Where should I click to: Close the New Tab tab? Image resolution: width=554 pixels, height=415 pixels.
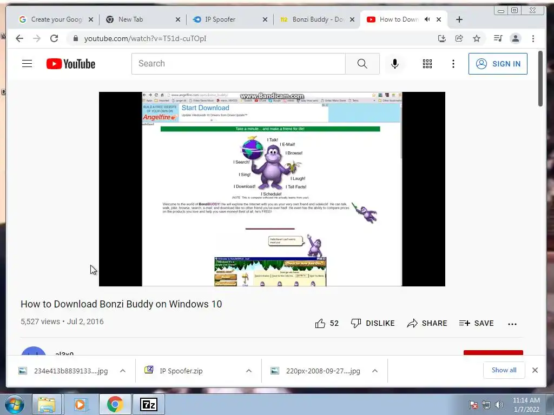pos(178,19)
